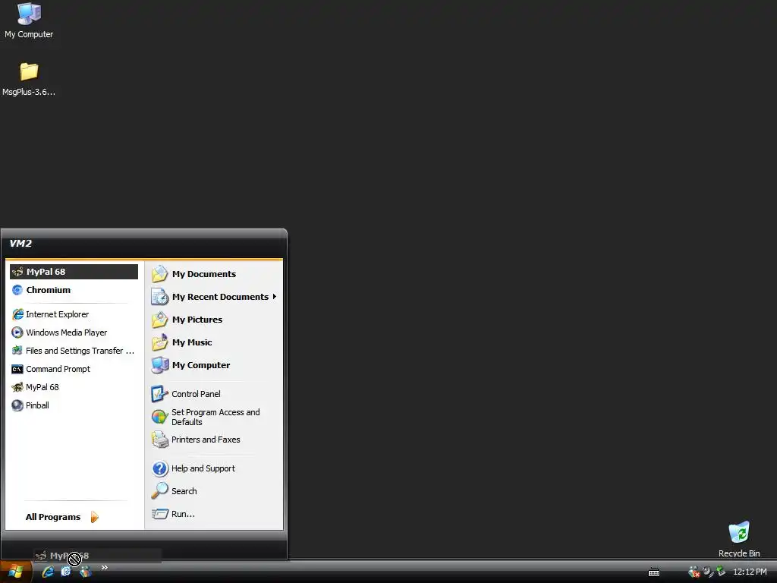
Task: Open the MyPal 68 entry above Pinball
Action: (x=74, y=387)
